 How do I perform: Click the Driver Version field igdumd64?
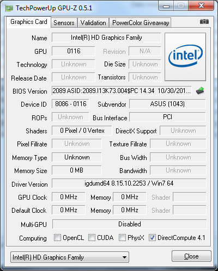coord(129,183)
